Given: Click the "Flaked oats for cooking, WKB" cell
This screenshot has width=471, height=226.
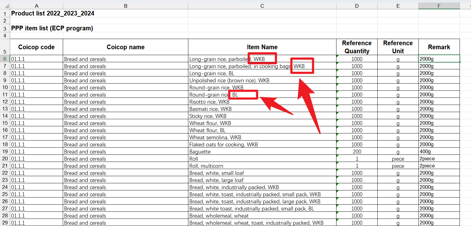Looking at the screenshot, I should [x=224, y=145].
